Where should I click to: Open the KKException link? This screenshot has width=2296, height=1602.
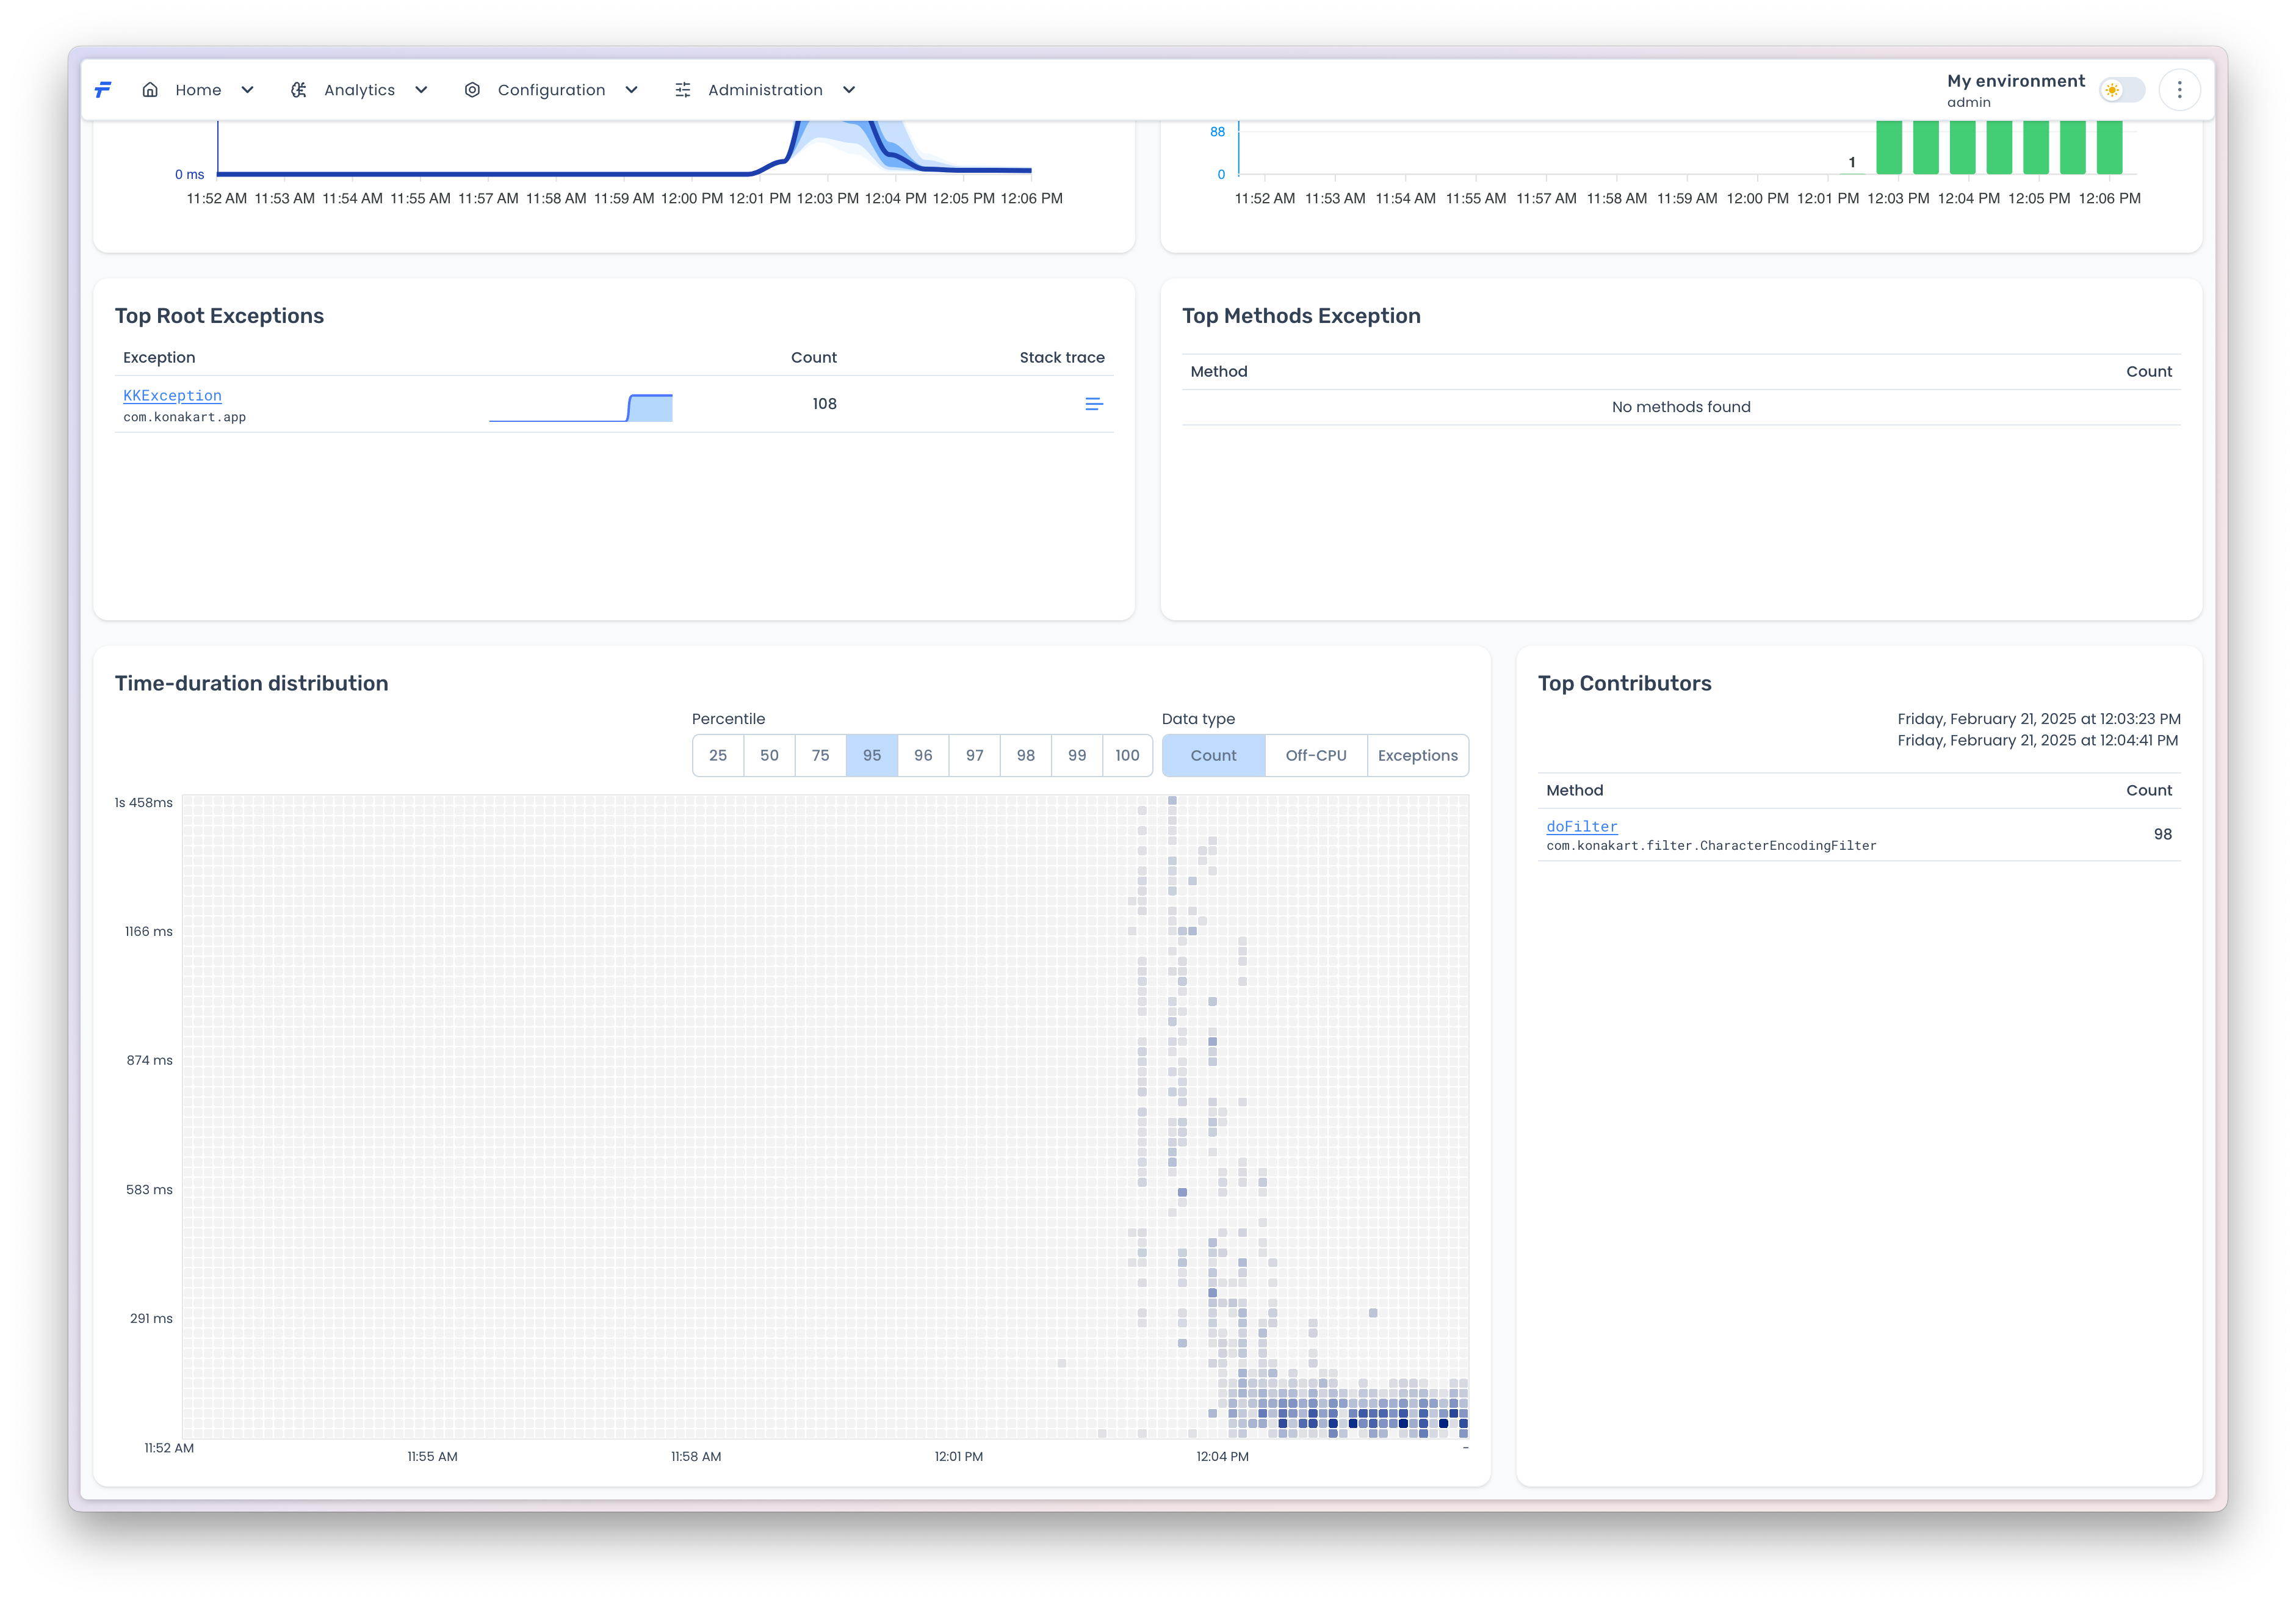click(x=172, y=395)
